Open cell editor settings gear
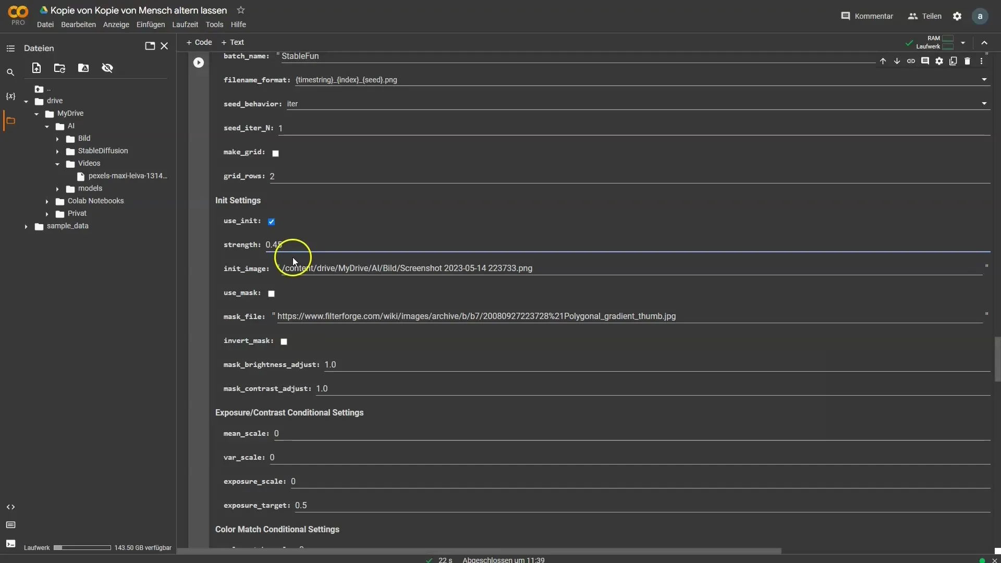1001x563 pixels. point(939,61)
